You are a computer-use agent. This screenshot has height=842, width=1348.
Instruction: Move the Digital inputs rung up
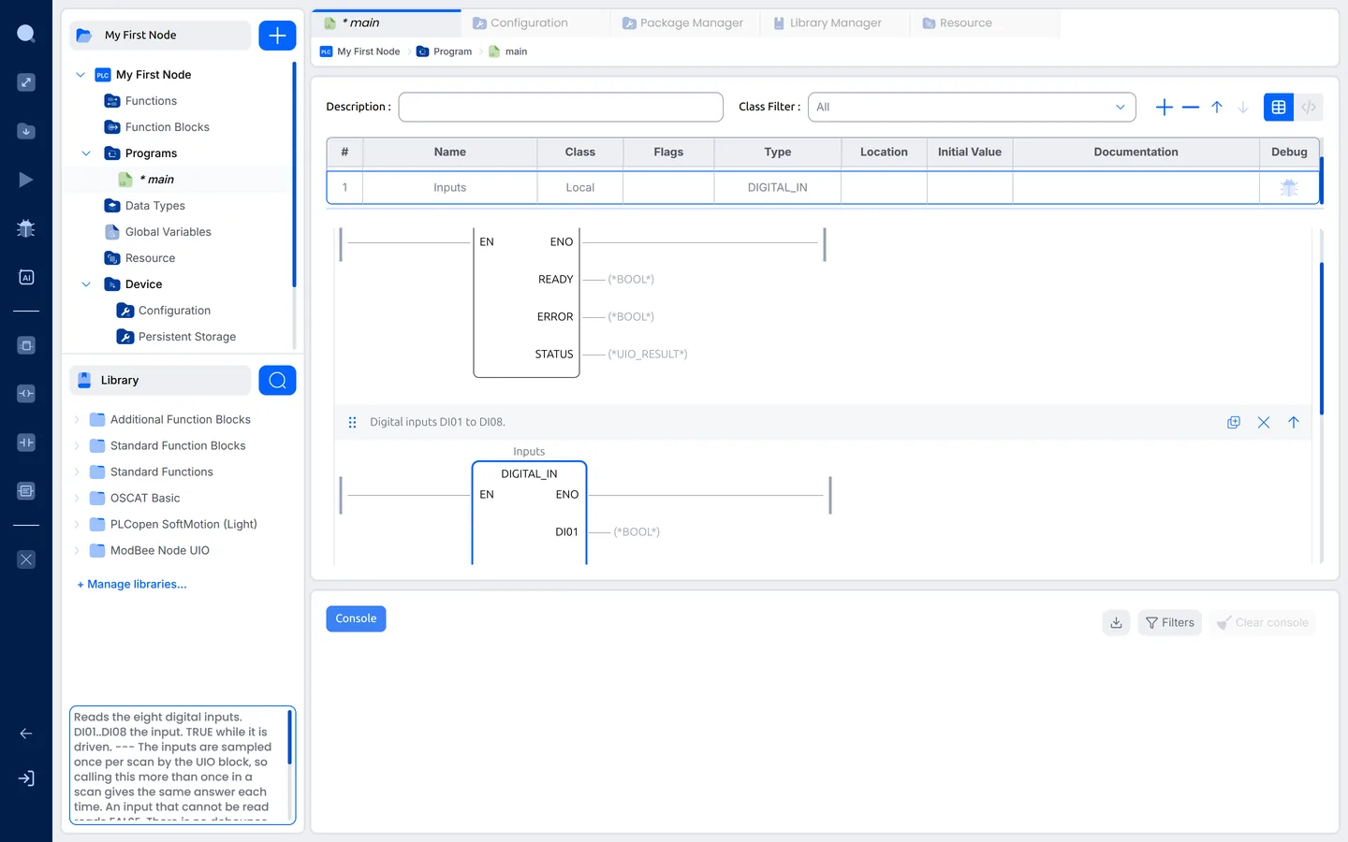click(x=1294, y=423)
